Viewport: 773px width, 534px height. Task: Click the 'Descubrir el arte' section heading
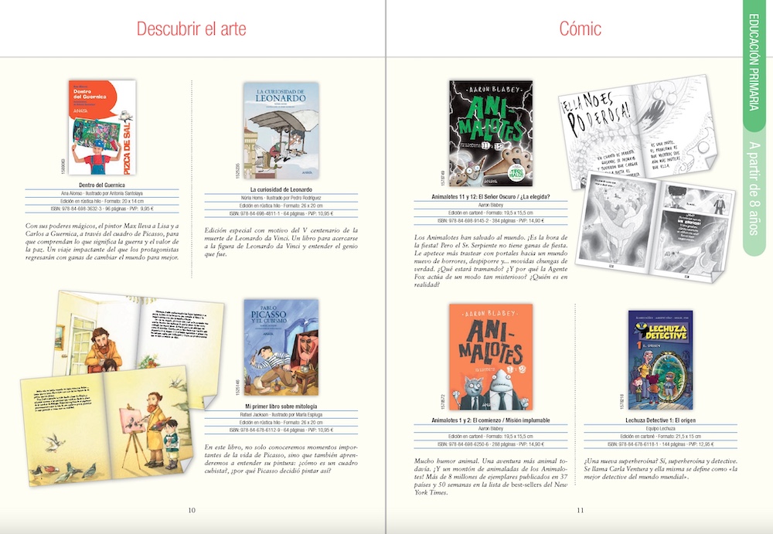coord(191,29)
